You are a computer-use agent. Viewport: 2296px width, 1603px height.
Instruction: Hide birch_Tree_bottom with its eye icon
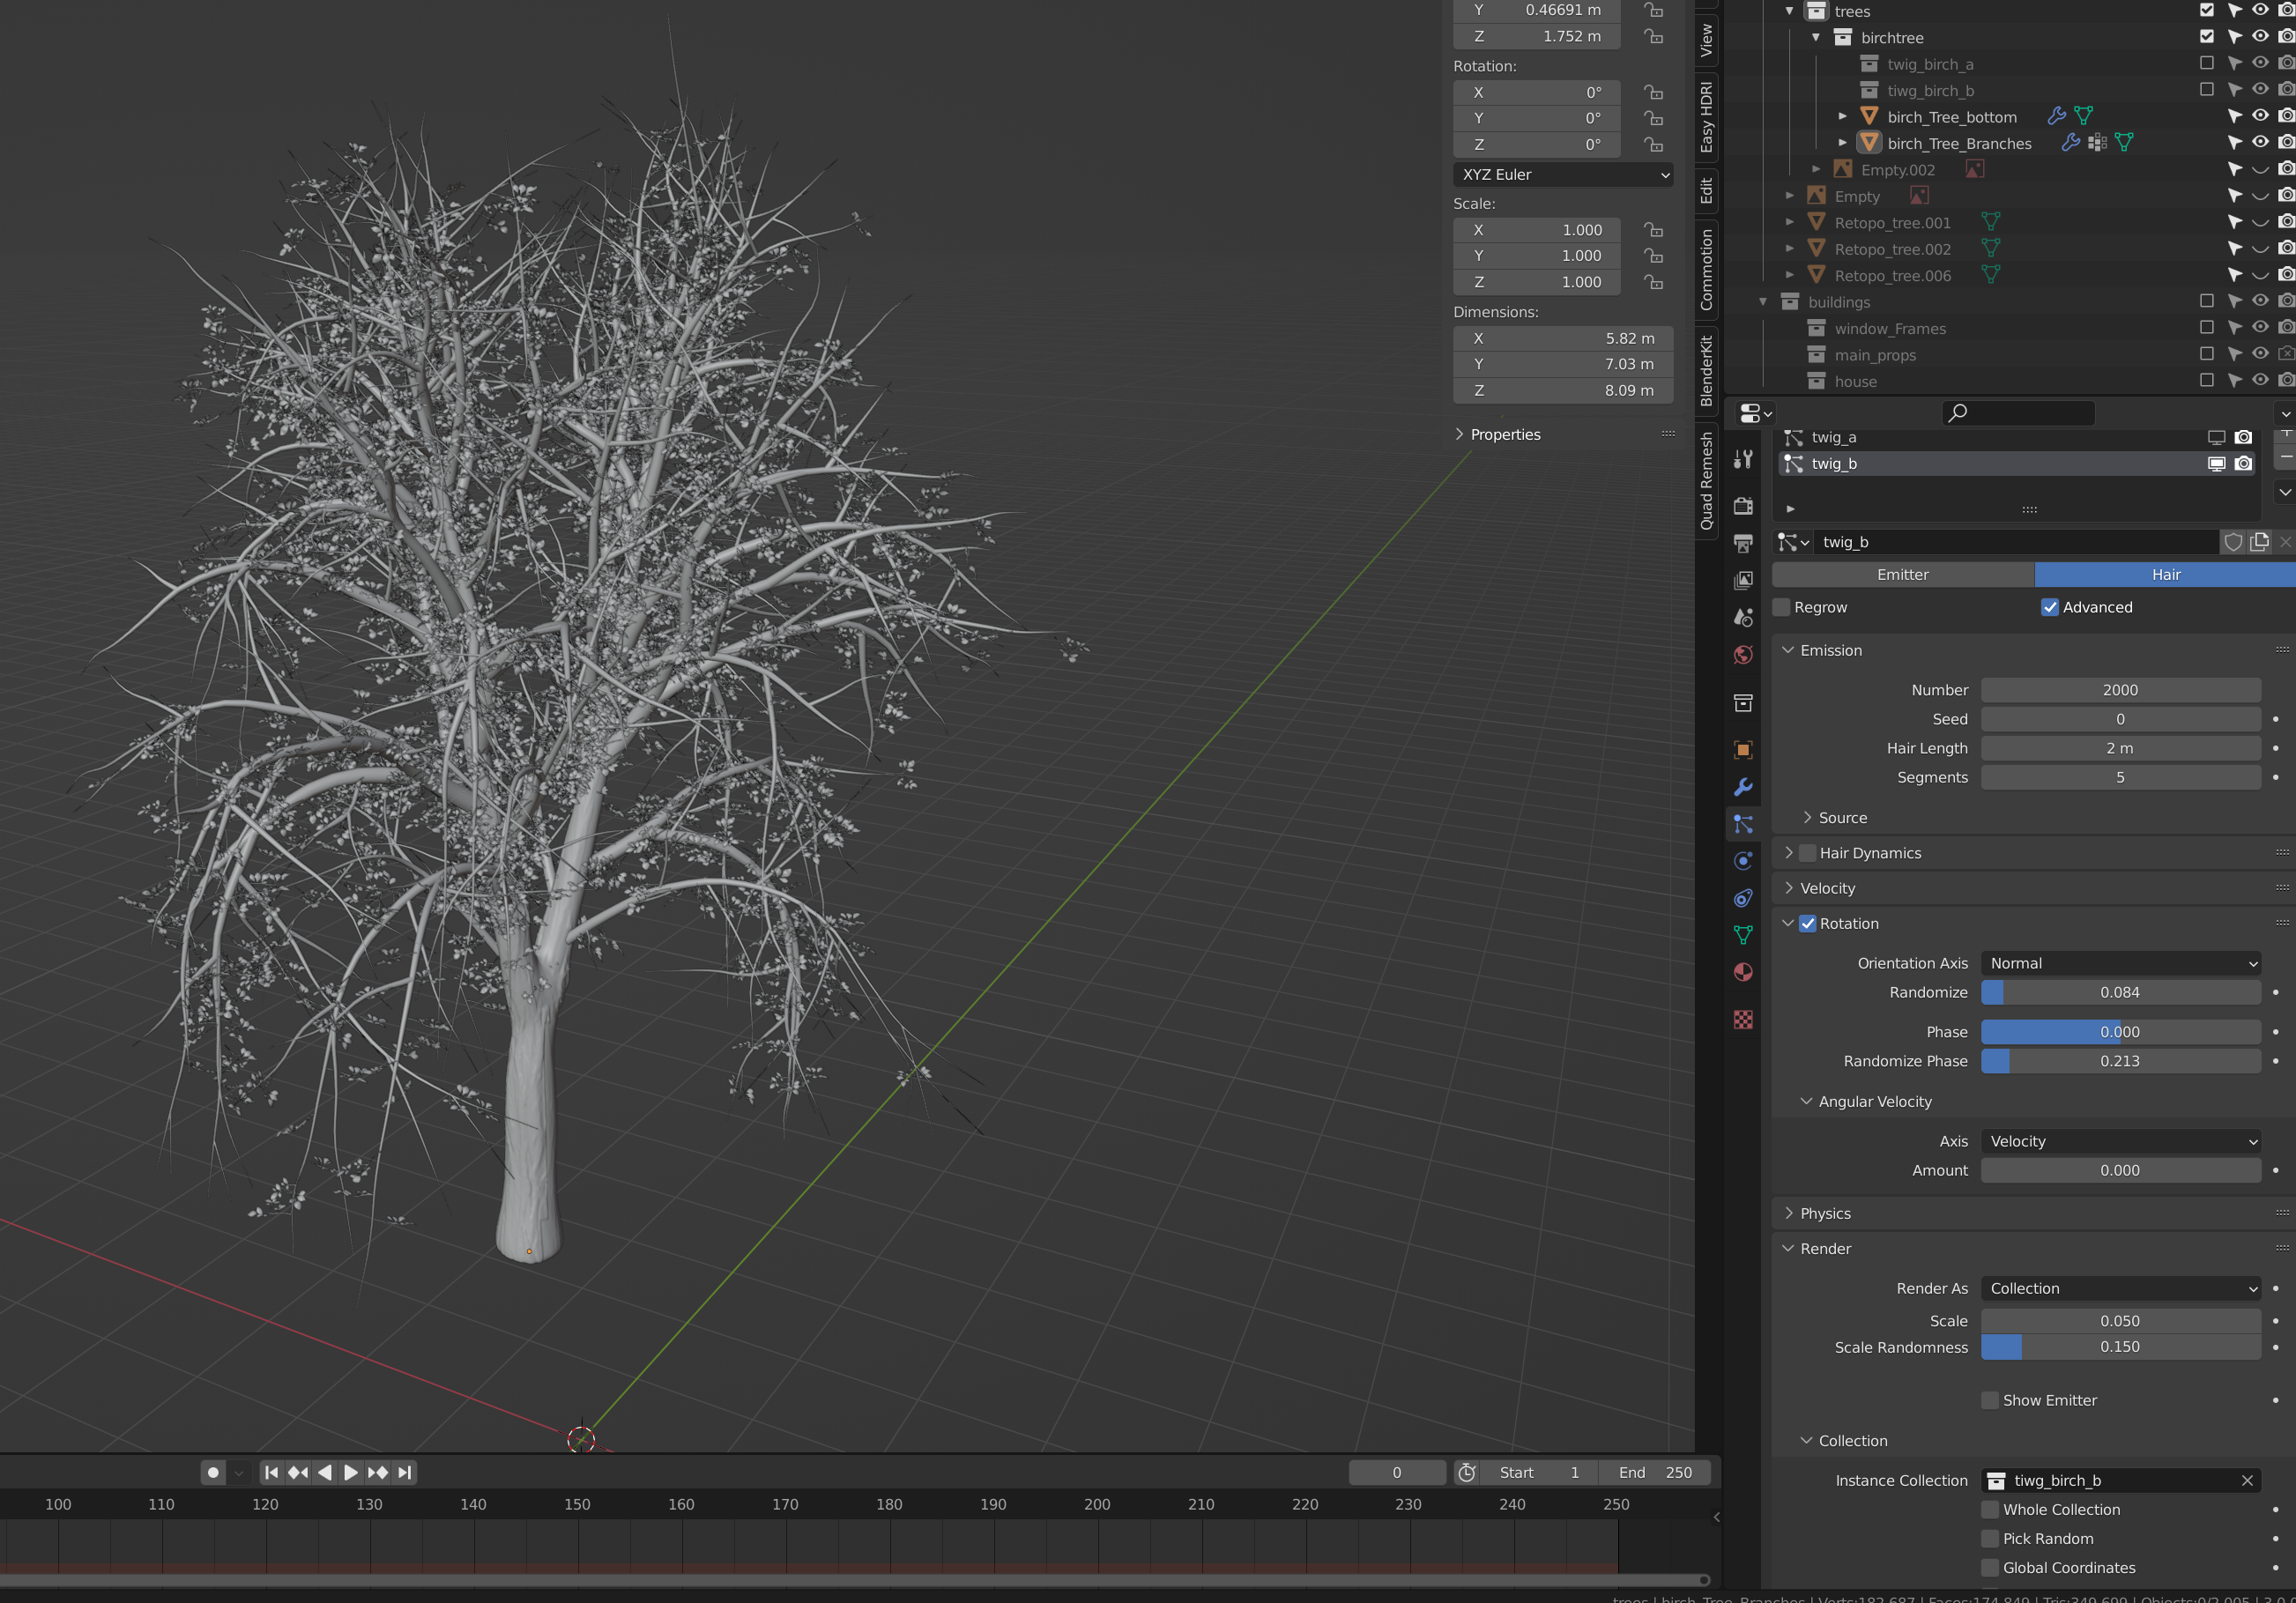(x=2260, y=116)
